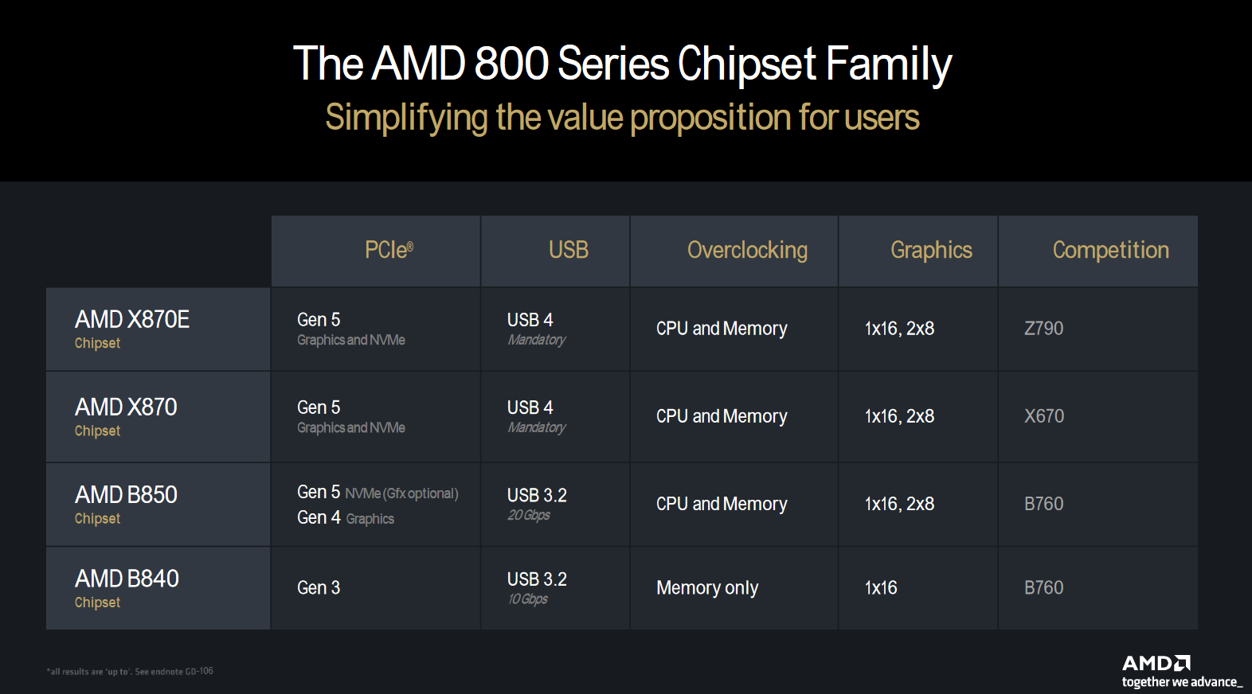Select the USB column header
This screenshot has height=694, width=1252.
568,250
